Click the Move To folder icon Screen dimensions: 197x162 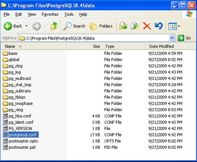(x=123, y=26)
